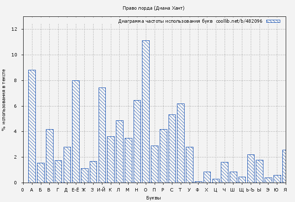295x202 pixels.
Task: Click the bar for letter К
Action: tap(111, 159)
